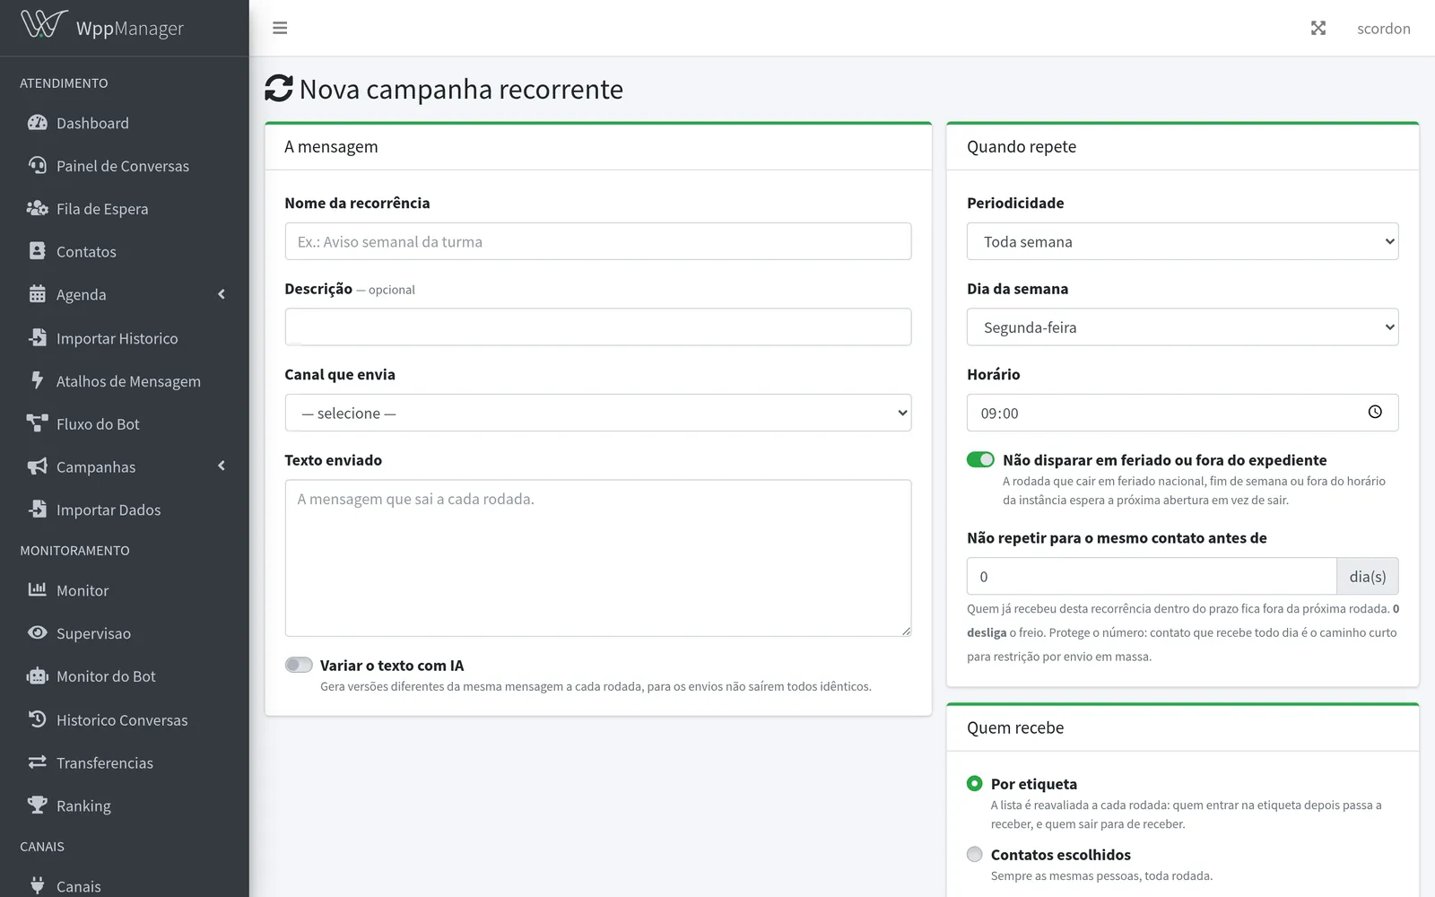Click the Supervisao eye icon
The height and width of the screenshot is (897, 1435).
(37, 632)
